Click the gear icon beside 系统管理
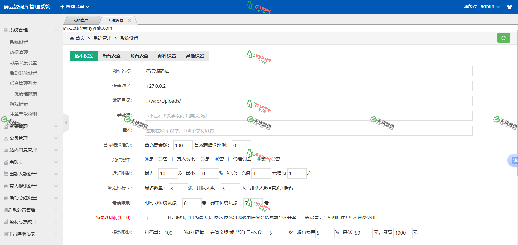Screen dimensions: 518x245 [6, 30]
